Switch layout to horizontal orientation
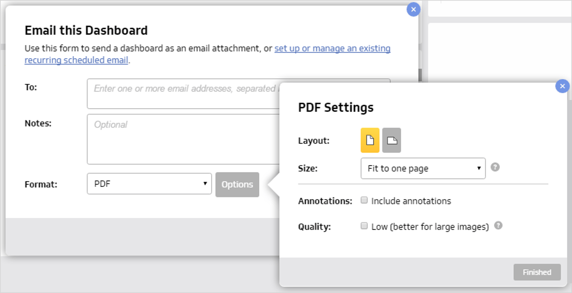 point(391,140)
